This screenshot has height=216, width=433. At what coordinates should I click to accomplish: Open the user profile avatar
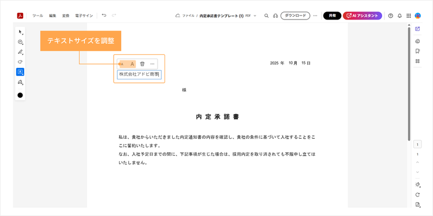[x=418, y=16]
